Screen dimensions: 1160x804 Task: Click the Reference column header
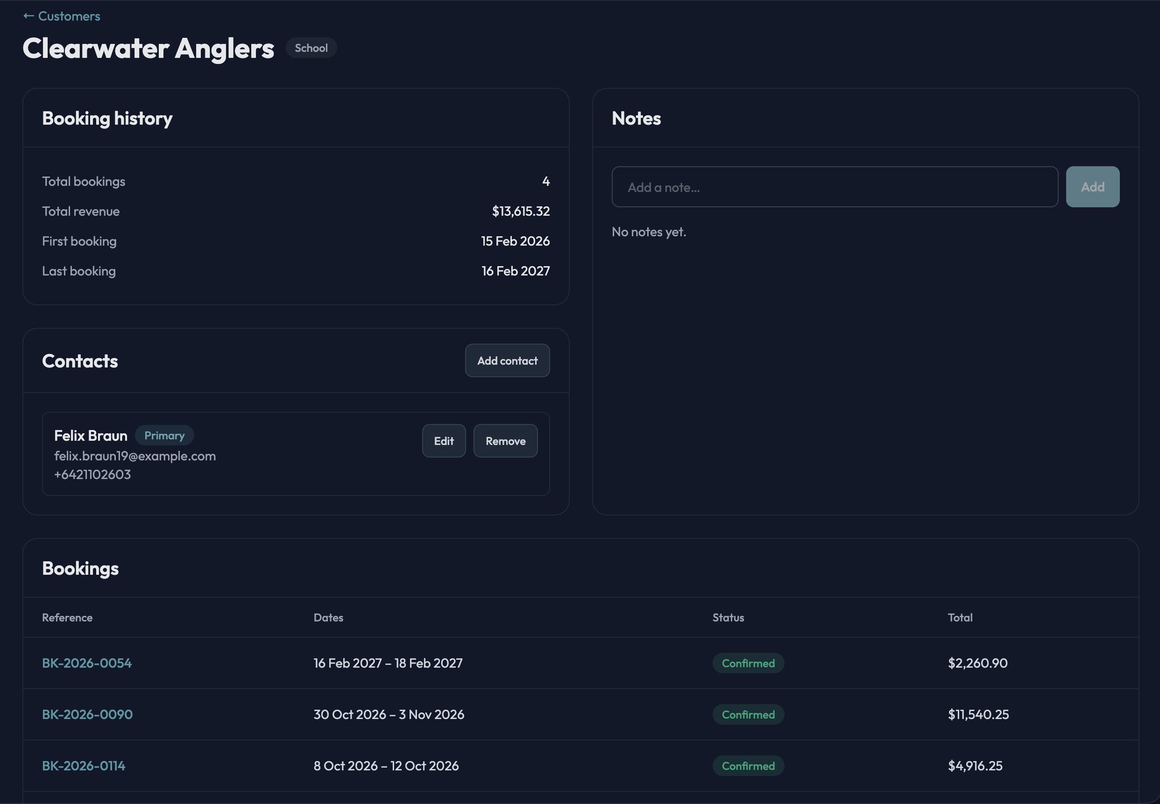coord(67,618)
